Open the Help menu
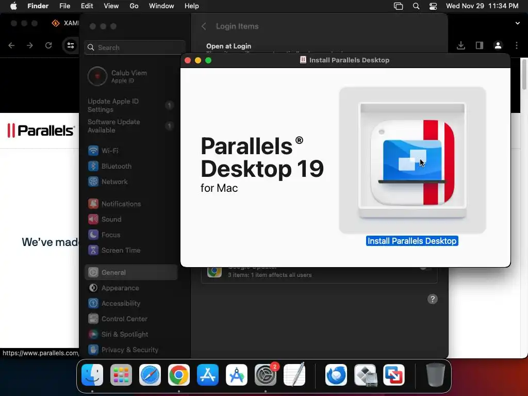Viewport: 528px width, 396px height. [192, 6]
